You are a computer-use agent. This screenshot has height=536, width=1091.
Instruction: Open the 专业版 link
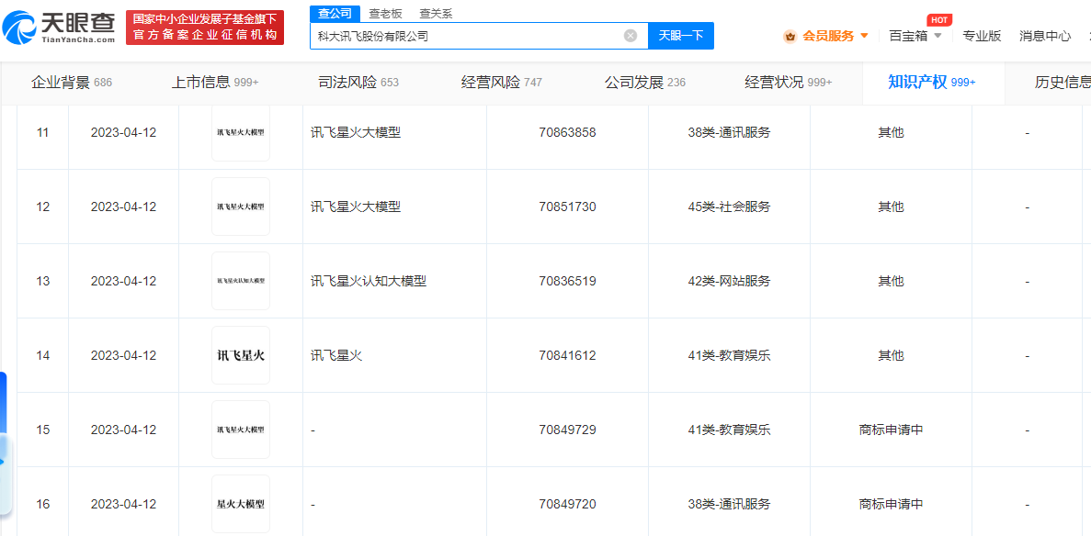[982, 36]
